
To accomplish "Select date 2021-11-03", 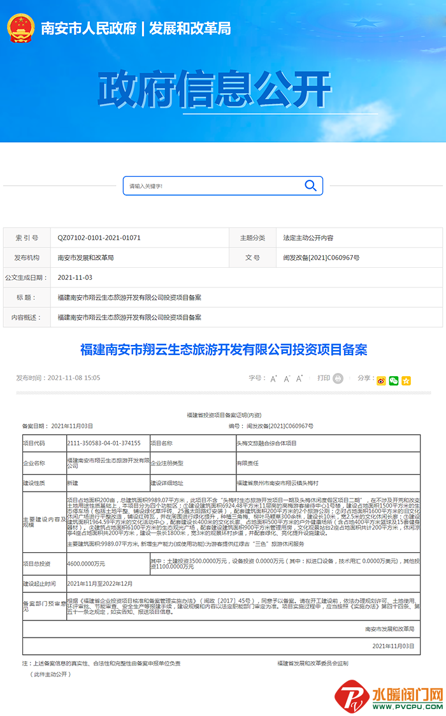I will pyautogui.click(x=75, y=277).
